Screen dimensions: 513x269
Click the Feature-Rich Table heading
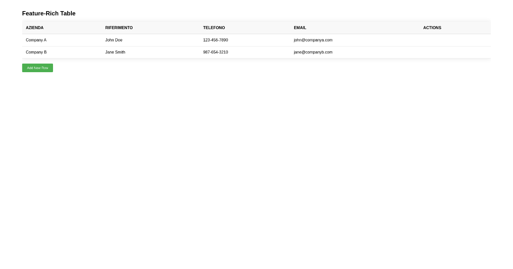[48, 13]
